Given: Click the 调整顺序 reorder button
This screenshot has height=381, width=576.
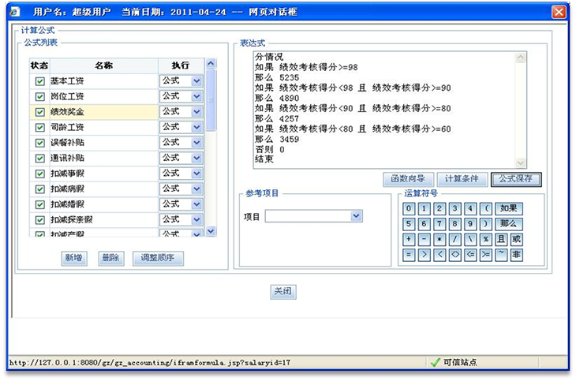Looking at the screenshot, I should click(158, 258).
